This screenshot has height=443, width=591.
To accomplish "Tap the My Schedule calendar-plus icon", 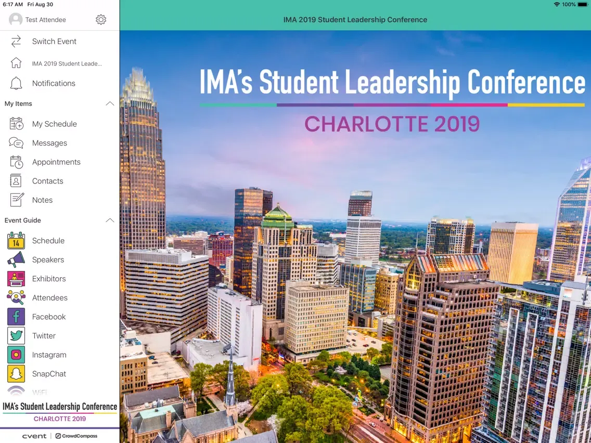I will point(16,124).
